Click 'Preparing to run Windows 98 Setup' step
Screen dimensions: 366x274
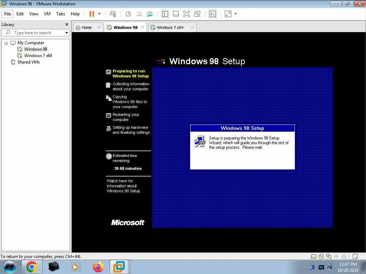pos(130,73)
